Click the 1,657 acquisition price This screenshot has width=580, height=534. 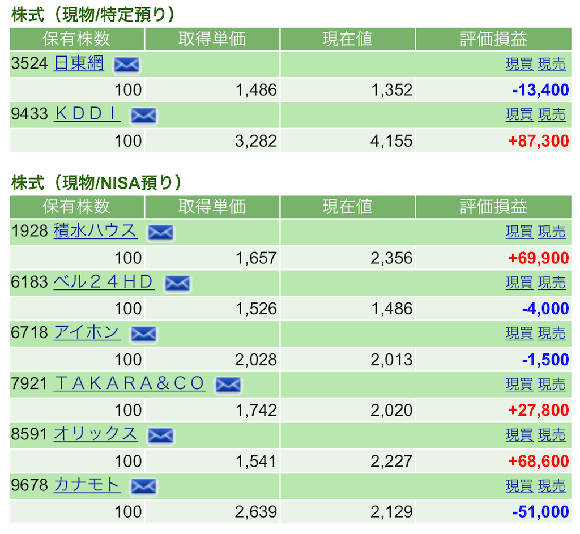[x=256, y=258]
